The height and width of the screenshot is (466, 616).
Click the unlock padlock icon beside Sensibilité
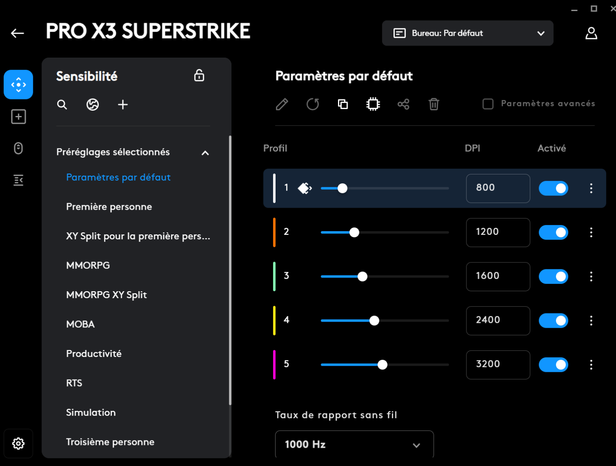coord(199,75)
